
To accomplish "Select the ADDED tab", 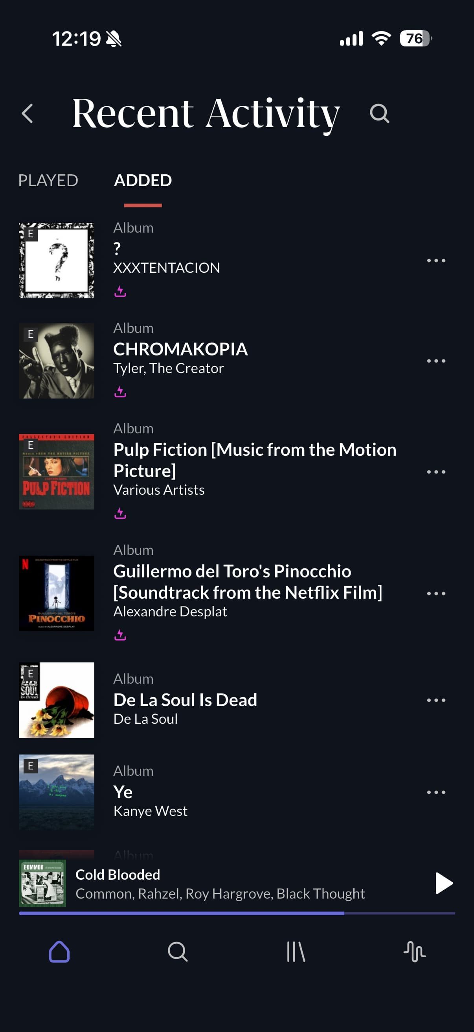I will click(x=143, y=181).
